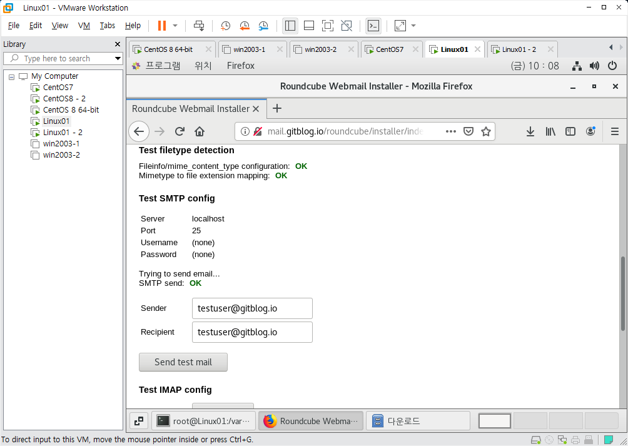The height and width of the screenshot is (446, 628).
Task: Close the CentOS7 VM tab
Action: 415,49
